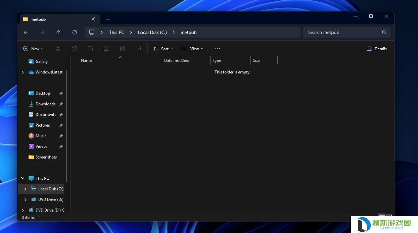The width and height of the screenshot is (418, 233).
Task: Click the search magnifier icon
Action: (x=384, y=33)
